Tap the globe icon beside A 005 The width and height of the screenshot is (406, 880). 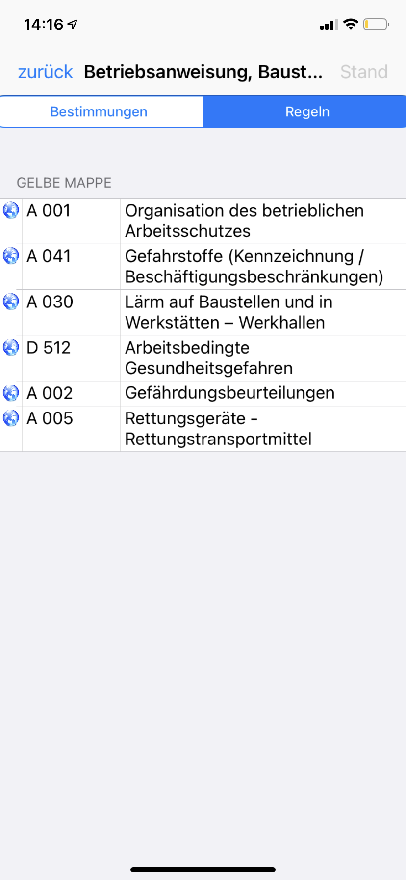pyautogui.click(x=11, y=418)
